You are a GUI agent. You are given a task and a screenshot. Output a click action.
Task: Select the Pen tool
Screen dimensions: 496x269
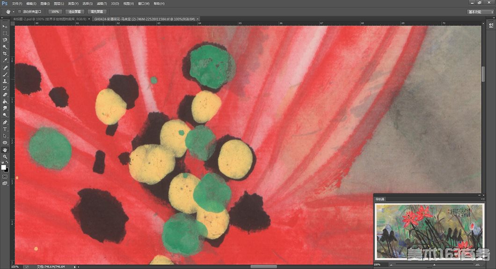pos(5,122)
